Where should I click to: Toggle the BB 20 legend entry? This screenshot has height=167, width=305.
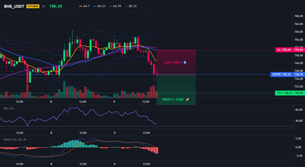pyautogui.click(x=131, y=6)
